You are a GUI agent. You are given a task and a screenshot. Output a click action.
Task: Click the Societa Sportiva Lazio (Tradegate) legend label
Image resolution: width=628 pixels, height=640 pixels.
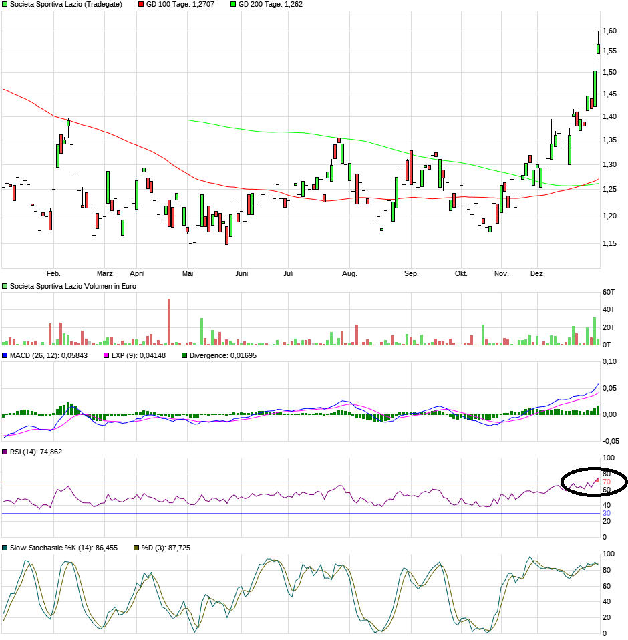(x=65, y=4)
